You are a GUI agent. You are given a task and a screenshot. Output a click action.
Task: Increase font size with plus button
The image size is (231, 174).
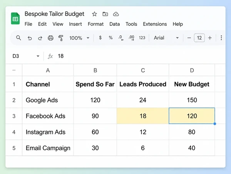(x=210, y=38)
